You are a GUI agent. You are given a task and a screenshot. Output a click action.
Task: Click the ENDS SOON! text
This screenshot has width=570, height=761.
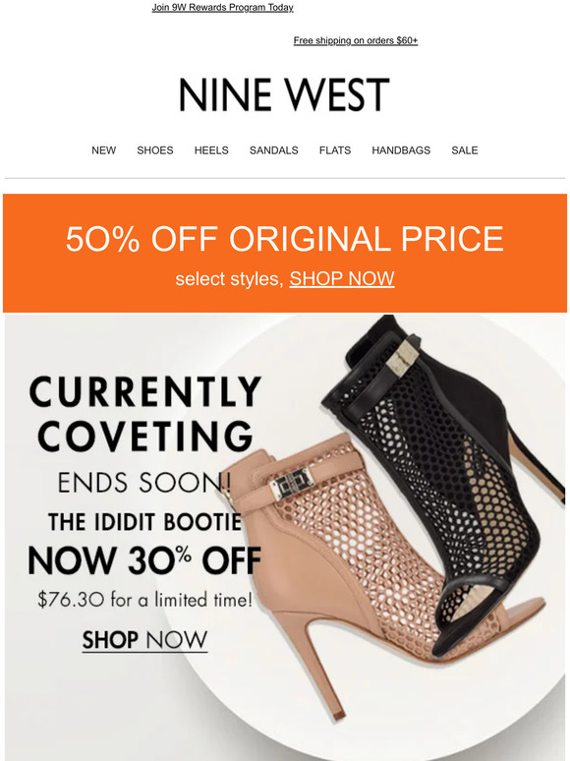click(x=144, y=483)
